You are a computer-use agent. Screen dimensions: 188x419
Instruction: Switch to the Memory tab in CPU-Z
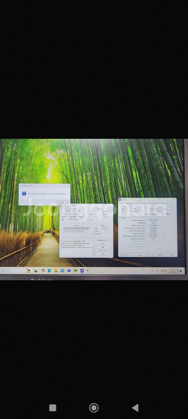137,204
